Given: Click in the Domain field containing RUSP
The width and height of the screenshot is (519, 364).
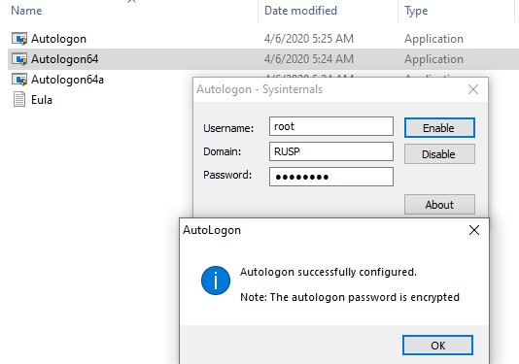Looking at the screenshot, I should click(x=331, y=151).
